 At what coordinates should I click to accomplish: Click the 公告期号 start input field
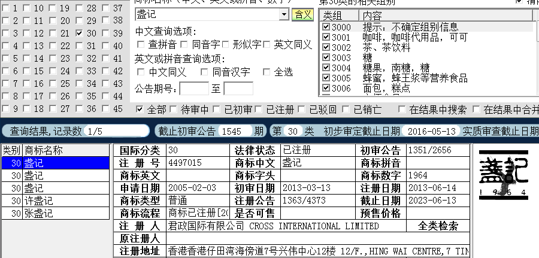point(194,88)
